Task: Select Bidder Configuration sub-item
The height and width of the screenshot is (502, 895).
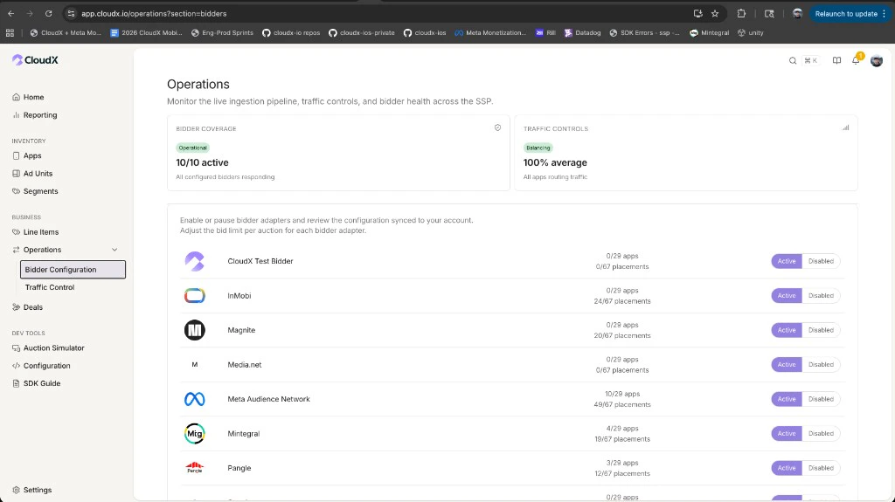Action: tap(73, 269)
